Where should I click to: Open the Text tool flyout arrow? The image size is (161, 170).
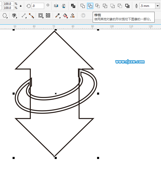tap(16, 17)
